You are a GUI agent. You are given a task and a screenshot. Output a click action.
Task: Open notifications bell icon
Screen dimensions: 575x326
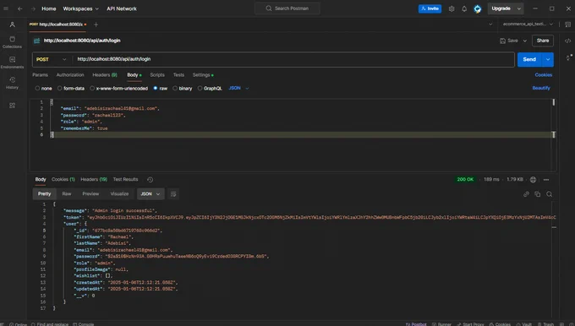(464, 8)
